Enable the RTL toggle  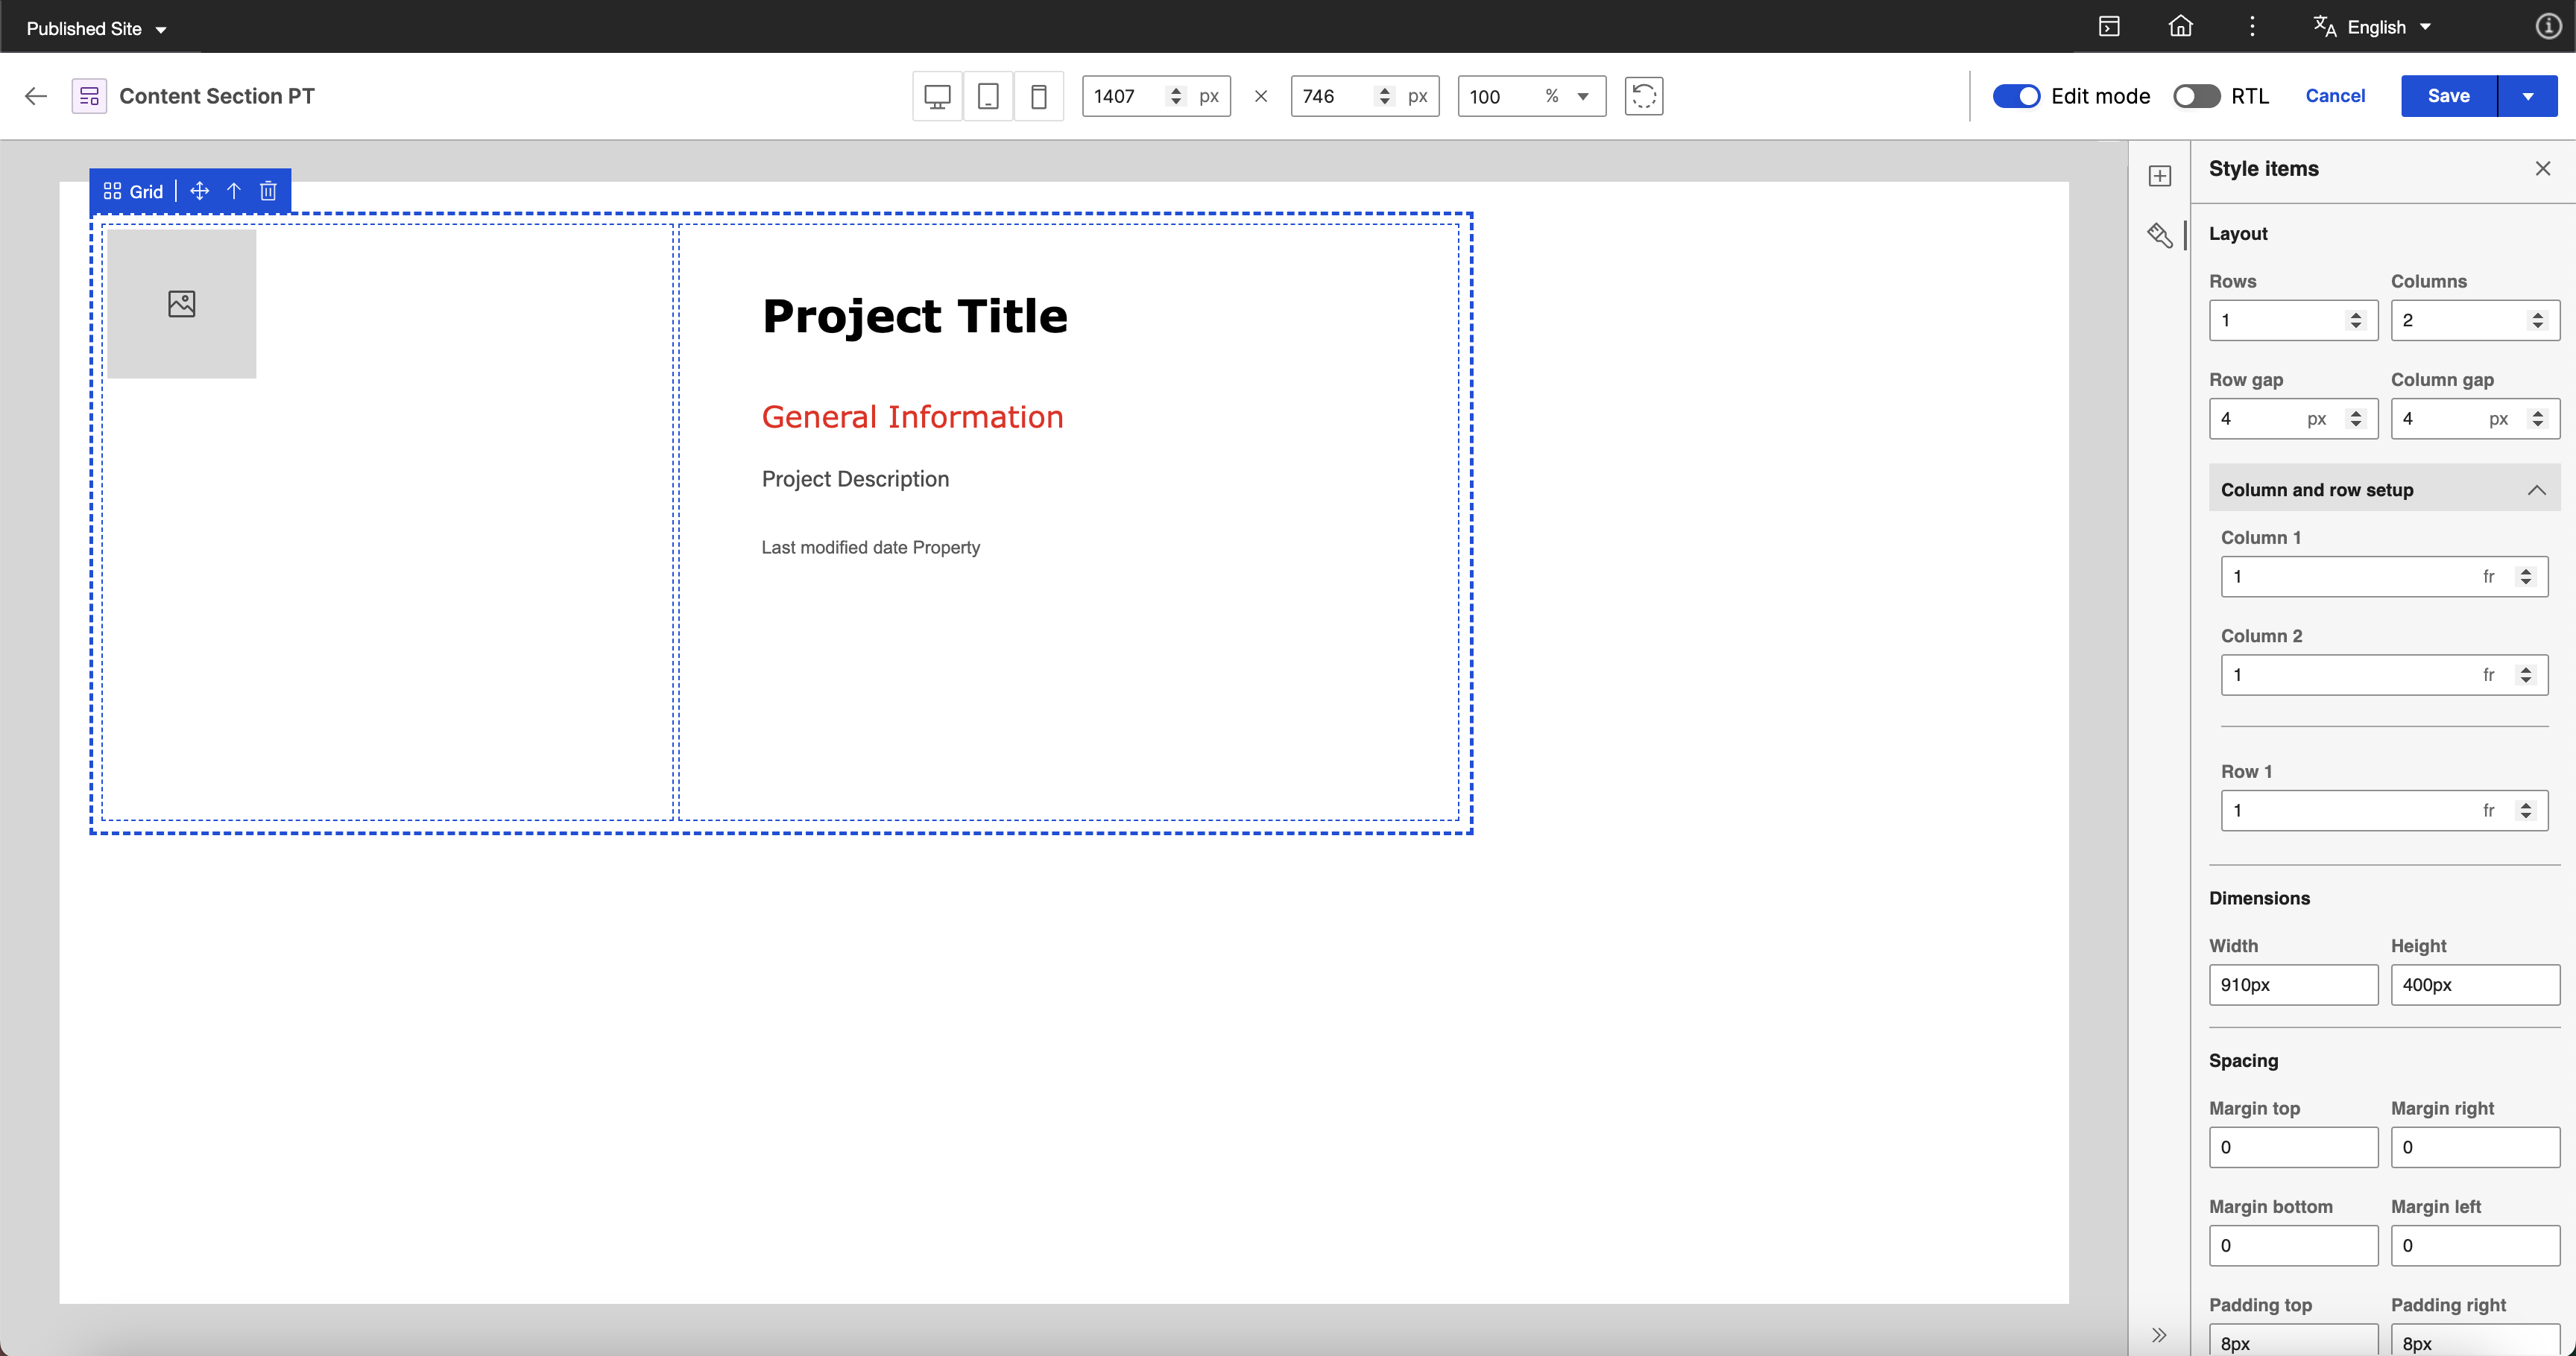(x=2196, y=96)
